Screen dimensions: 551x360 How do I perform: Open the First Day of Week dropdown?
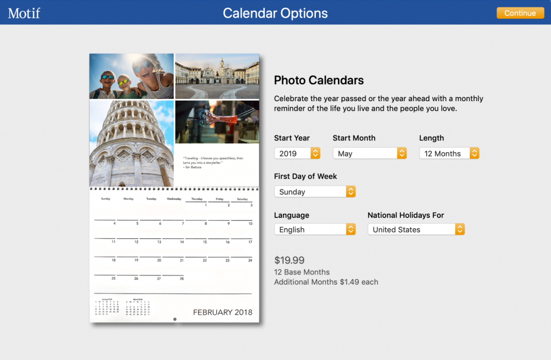(x=315, y=192)
